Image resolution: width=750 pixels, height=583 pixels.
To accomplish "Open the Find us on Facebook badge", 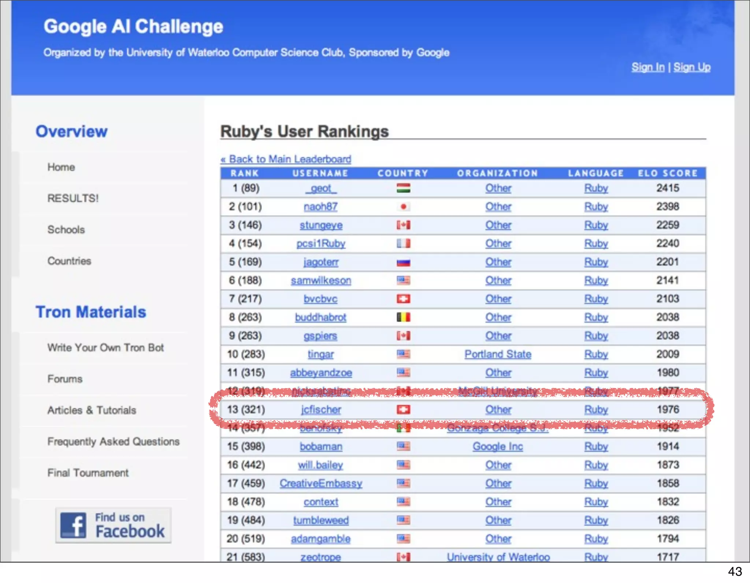I will pos(113,525).
